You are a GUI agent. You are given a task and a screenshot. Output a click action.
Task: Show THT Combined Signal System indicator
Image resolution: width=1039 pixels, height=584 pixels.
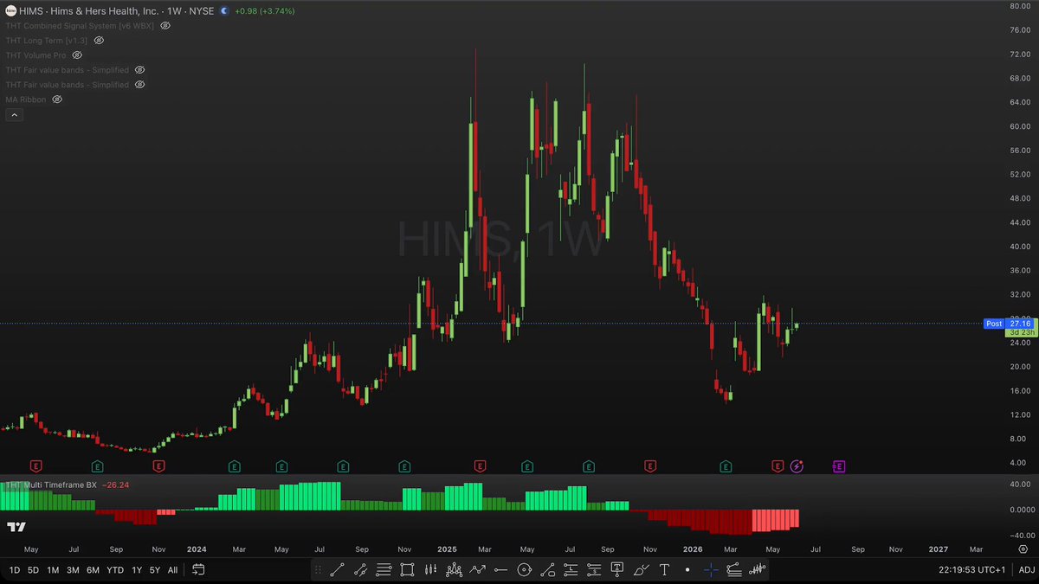click(165, 26)
